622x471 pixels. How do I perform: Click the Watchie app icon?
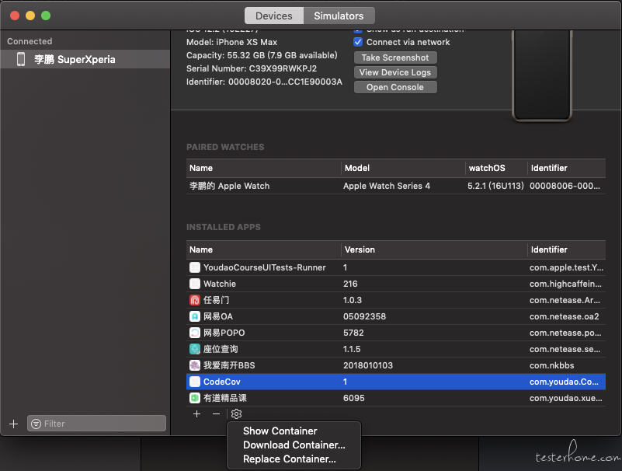(x=195, y=284)
